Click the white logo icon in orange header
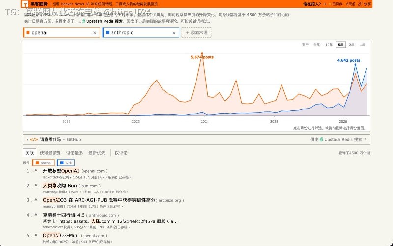This screenshot has height=246, width=393. click(x=25, y=4)
